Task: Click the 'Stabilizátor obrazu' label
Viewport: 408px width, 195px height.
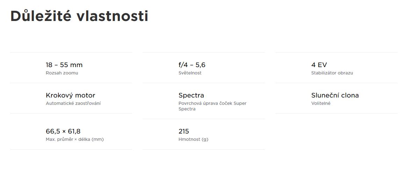Action: (x=332, y=73)
